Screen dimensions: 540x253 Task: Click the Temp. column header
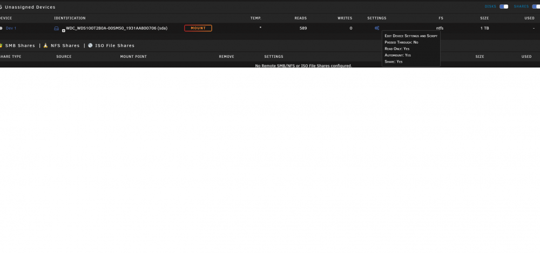pyautogui.click(x=256, y=18)
